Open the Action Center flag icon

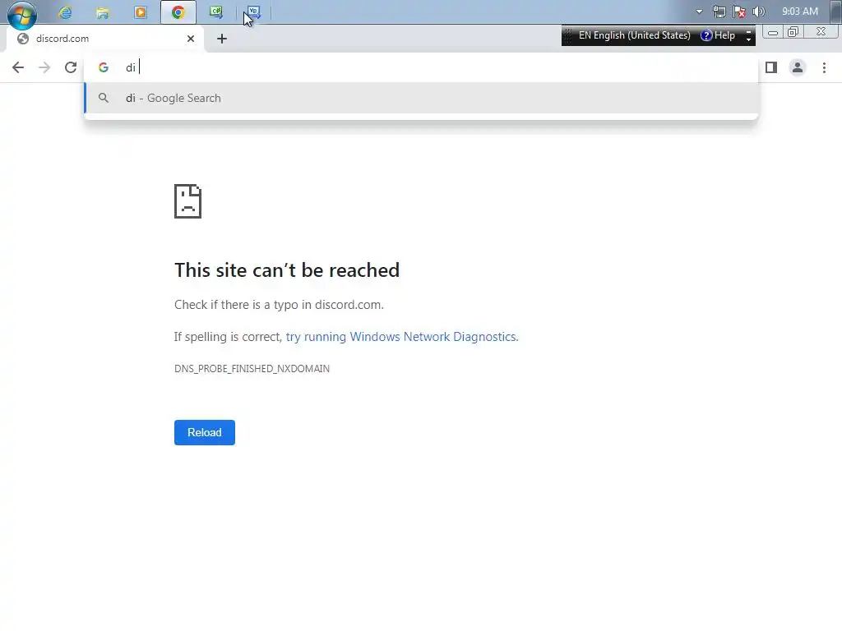click(739, 12)
